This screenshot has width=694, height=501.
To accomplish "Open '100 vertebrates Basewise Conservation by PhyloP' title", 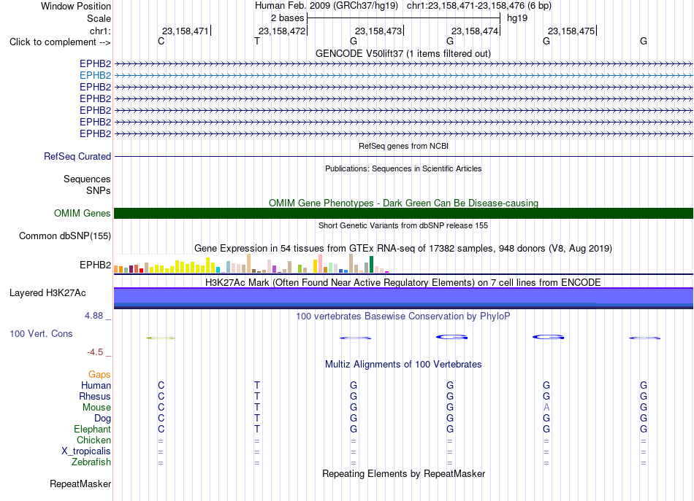I will tap(403, 316).
